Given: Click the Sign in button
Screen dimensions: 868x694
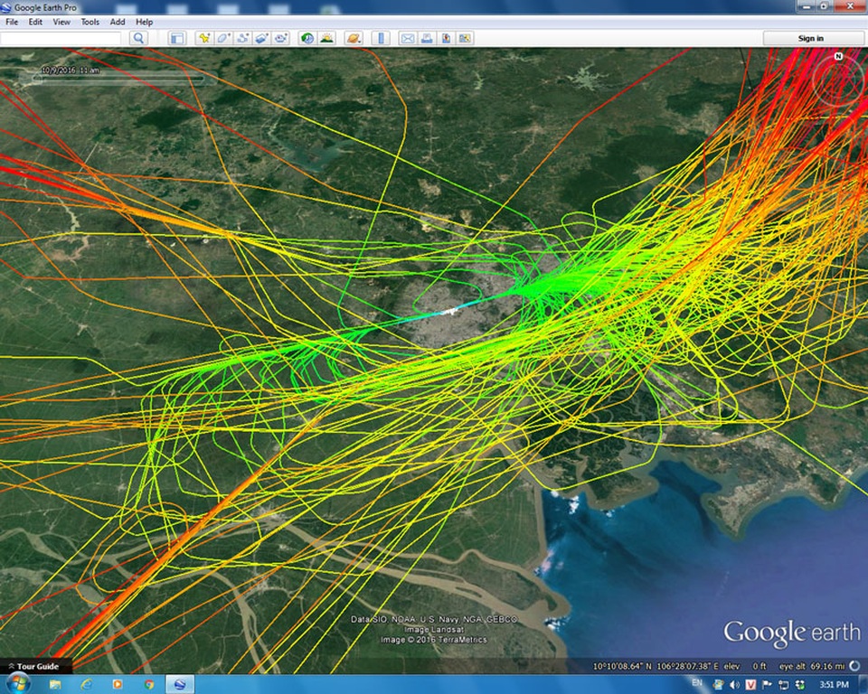Looking at the screenshot, I should [x=810, y=38].
